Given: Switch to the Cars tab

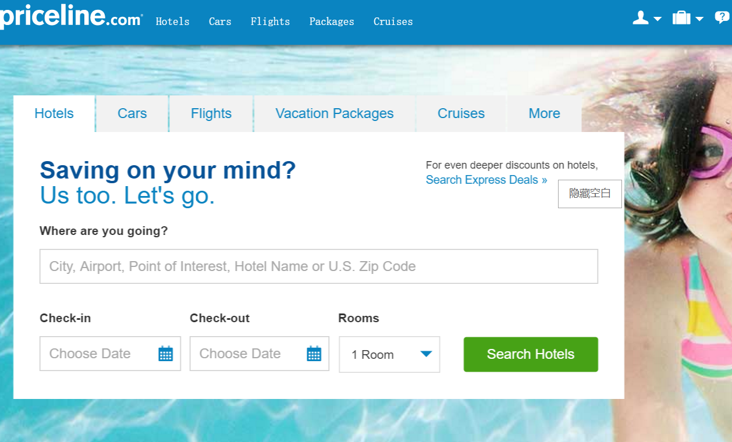Looking at the screenshot, I should [132, 113].
